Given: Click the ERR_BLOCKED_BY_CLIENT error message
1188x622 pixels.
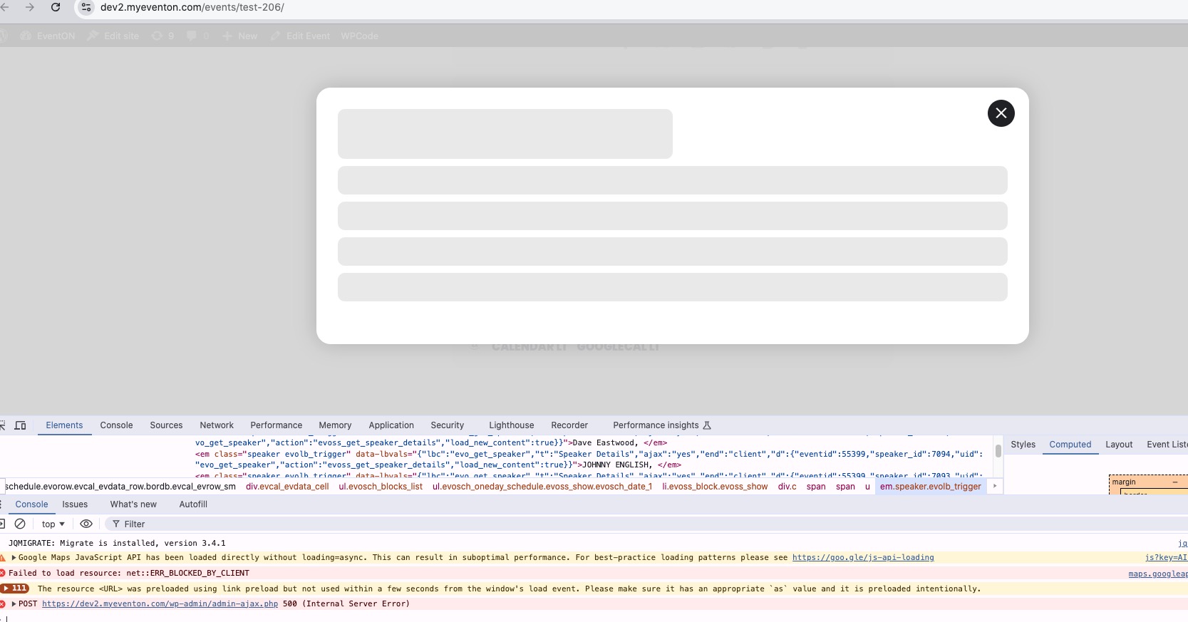Looking at the screenshot, I should [x=129, y=573].
